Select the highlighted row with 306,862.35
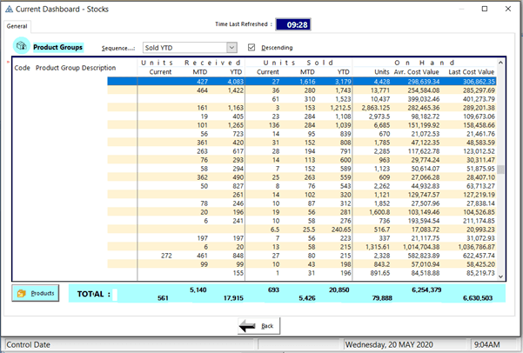Screen dimensions: 523x353 [x=301, y=82]
